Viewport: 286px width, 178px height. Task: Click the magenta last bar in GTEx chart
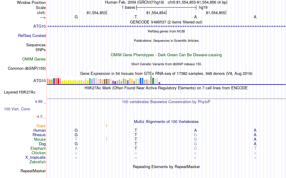(x=160, y=83)
